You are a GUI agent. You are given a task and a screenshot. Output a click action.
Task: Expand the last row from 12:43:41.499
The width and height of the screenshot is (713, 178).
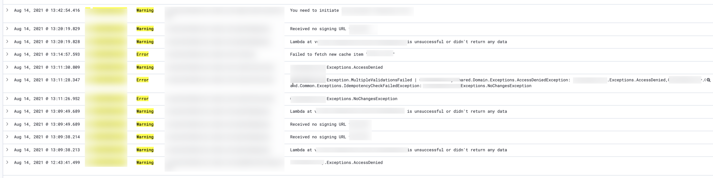coord(7,162)
